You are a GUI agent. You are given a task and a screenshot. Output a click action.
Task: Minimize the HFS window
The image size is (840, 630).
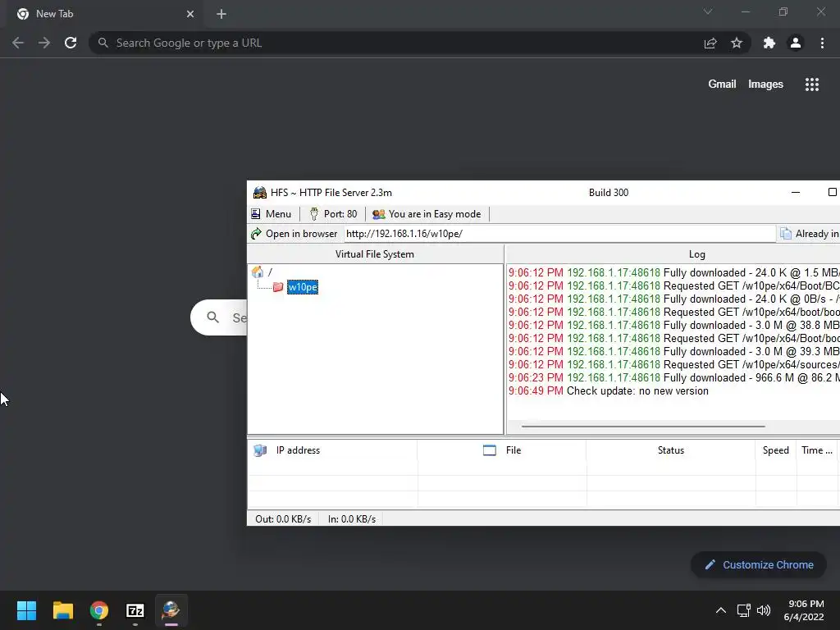[796, 192]
